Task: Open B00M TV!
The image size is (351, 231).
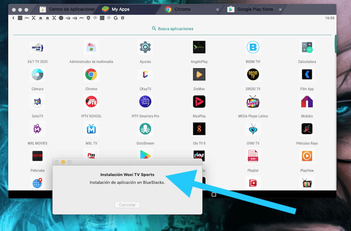Action: pyautogui.click(x=253, y=47)
